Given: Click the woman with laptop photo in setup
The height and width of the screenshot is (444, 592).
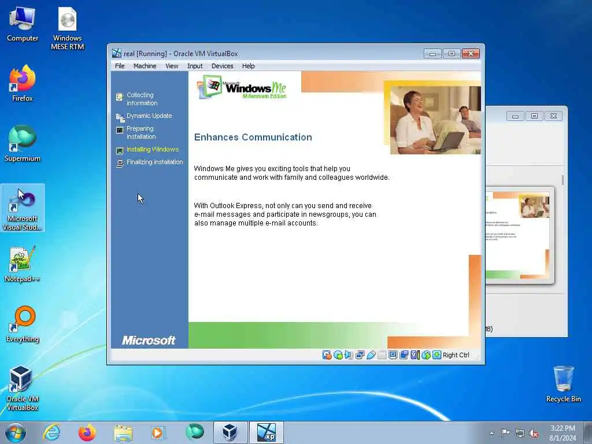Looking at the screenshot, I should [x=435, y=120].
